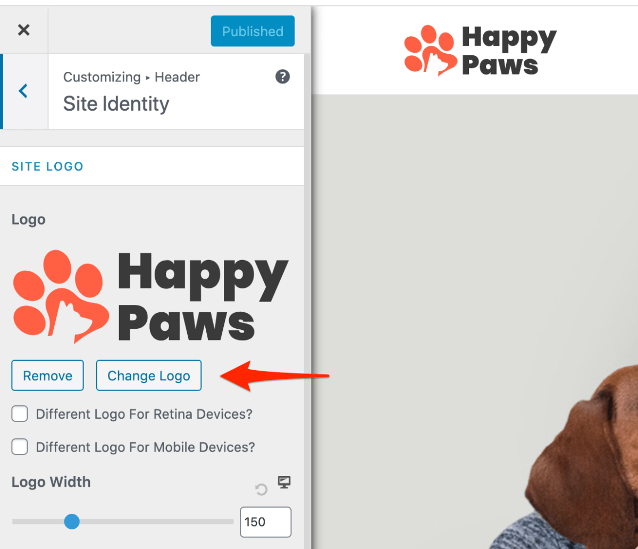Click the SITE LOGO section heading
638x549 pixels.
pyautogui.click(x=47, y=167)
